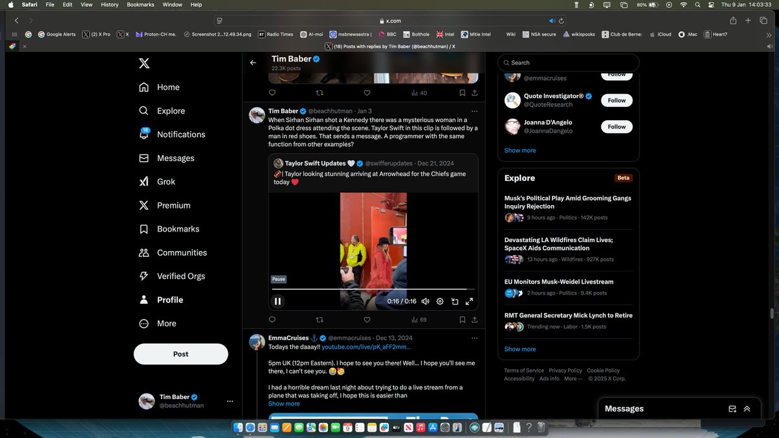Open Safari Bookmarks menu
The image size is (779, 438).
coord(141,5)
